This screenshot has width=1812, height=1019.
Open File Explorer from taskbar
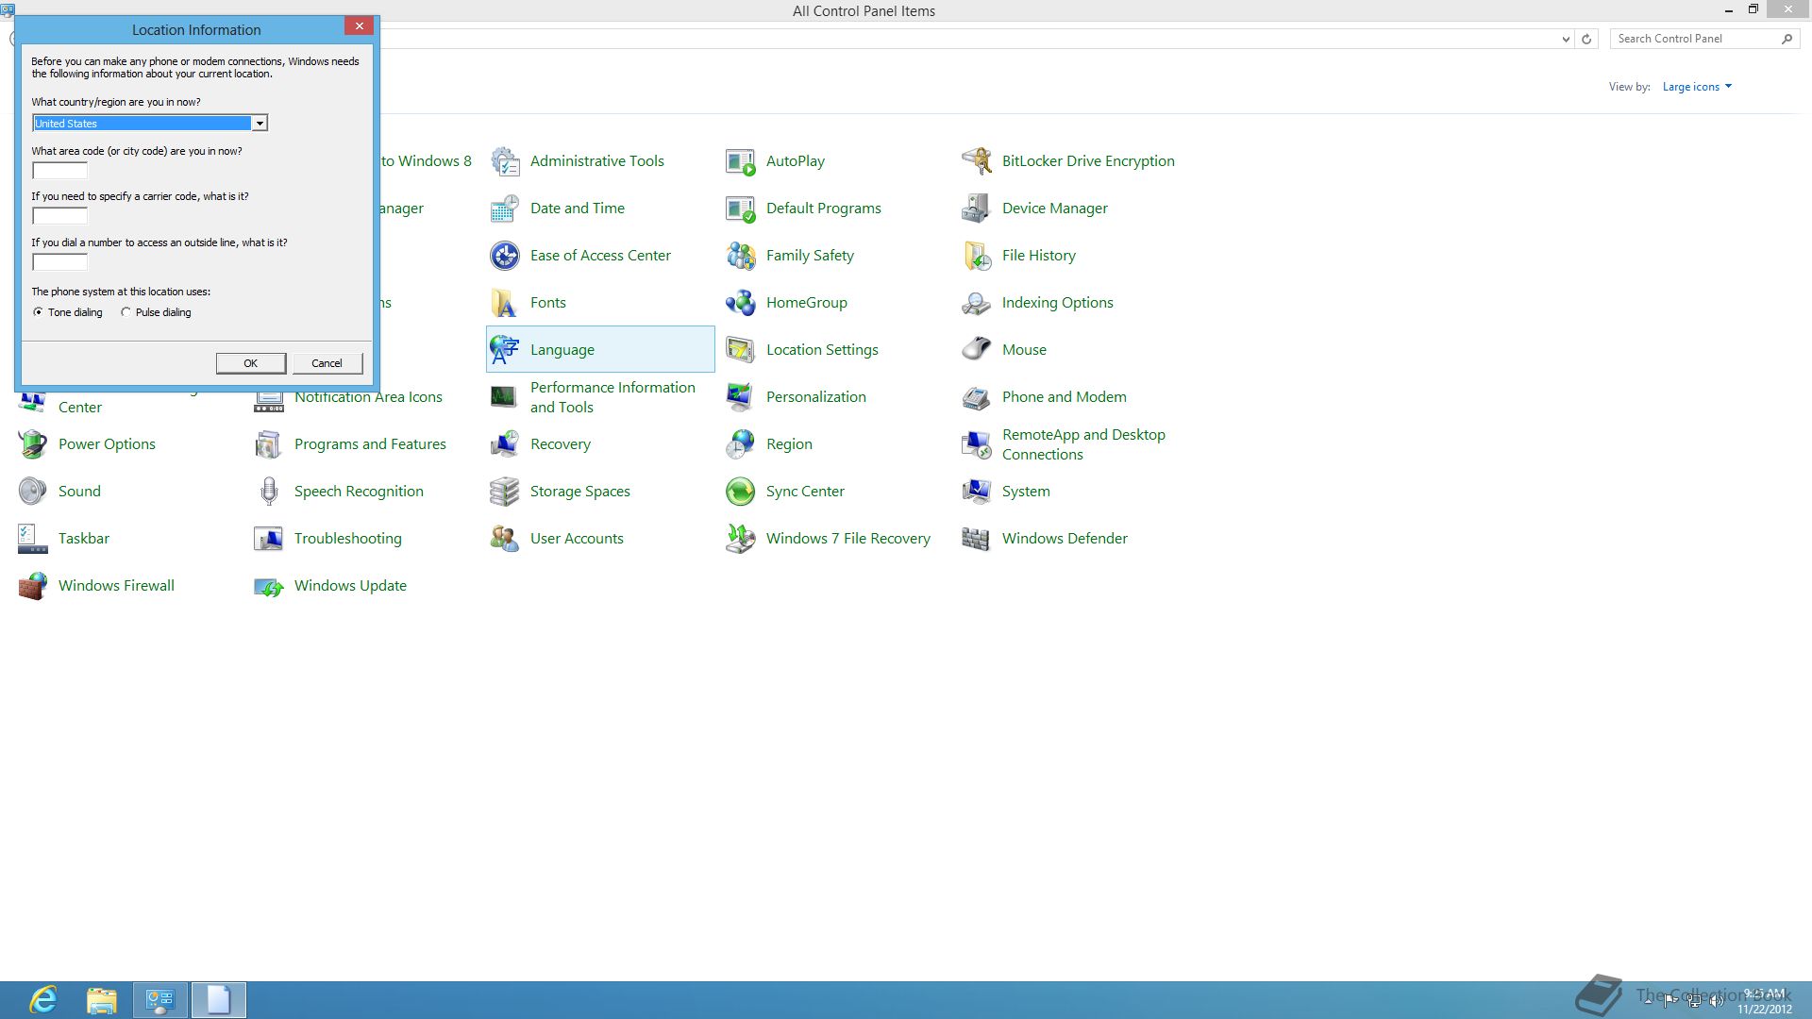(x=102, y=1000)
